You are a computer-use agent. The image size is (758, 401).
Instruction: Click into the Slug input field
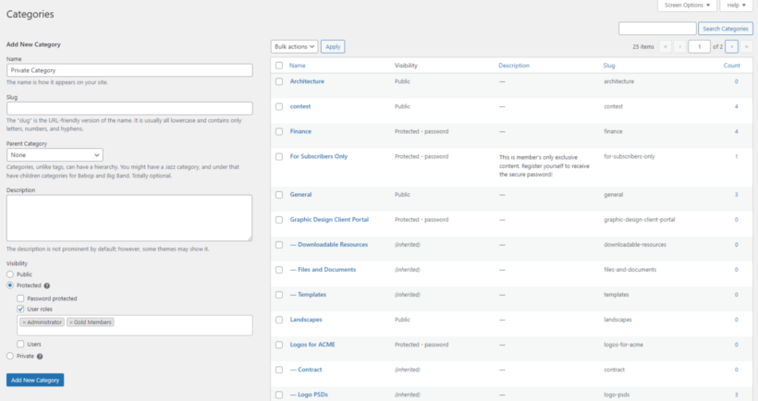[129, 108]
